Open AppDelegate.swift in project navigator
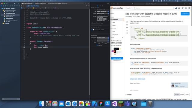The height and width of the screenshot is (108, 192). (10, 12)
